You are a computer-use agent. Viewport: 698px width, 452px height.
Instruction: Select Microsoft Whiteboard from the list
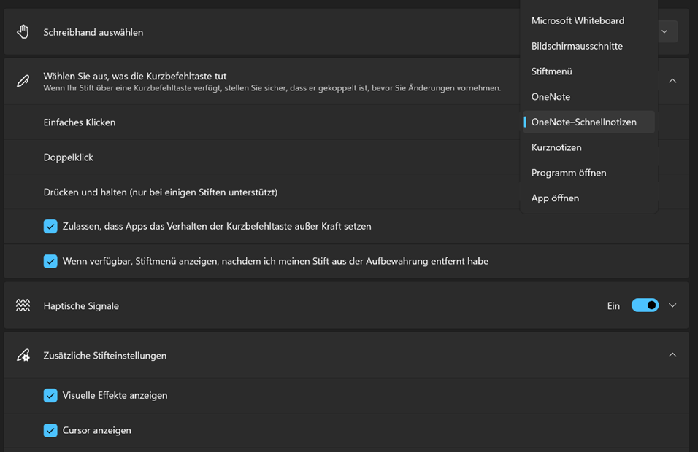click(578, 20)
